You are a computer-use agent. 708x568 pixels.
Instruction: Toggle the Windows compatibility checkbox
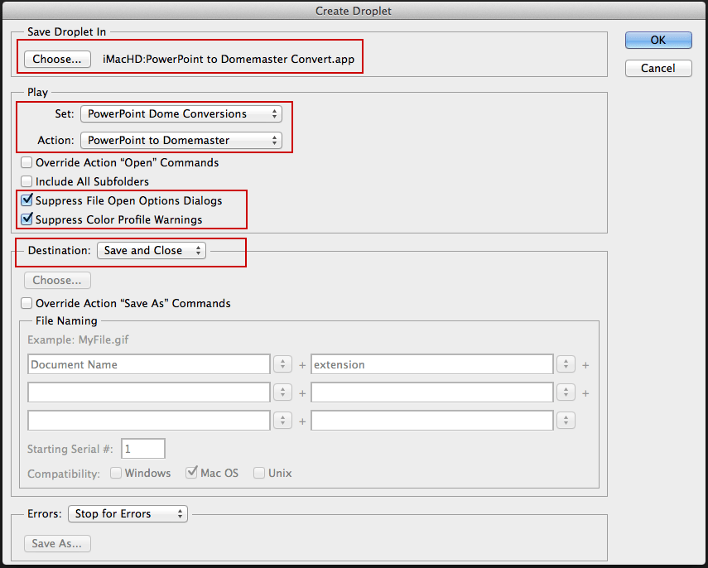[117, 474]
